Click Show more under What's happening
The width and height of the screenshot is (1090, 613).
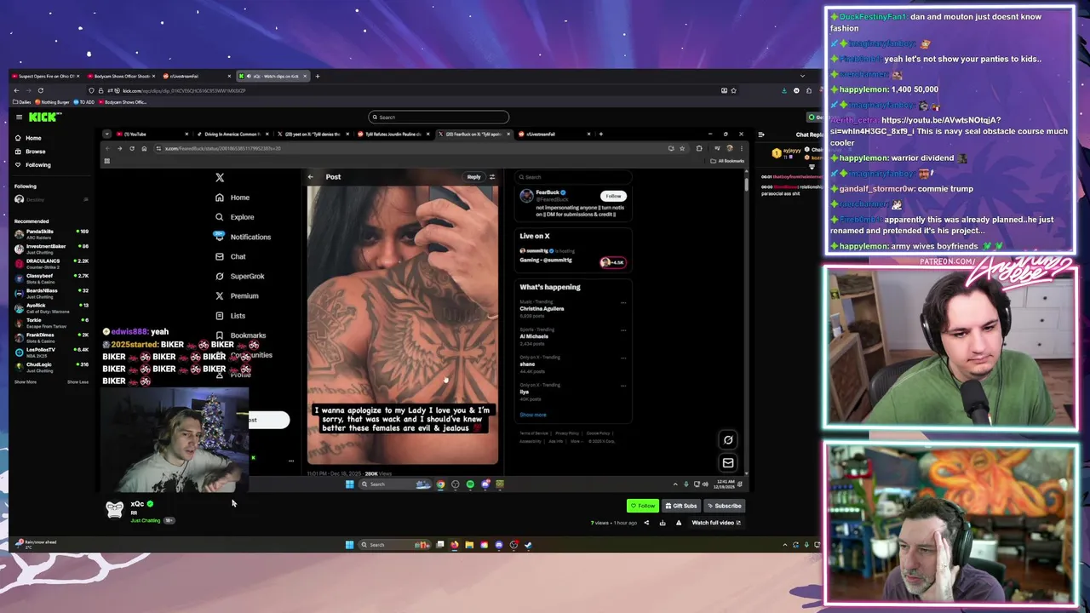point(533,415)
